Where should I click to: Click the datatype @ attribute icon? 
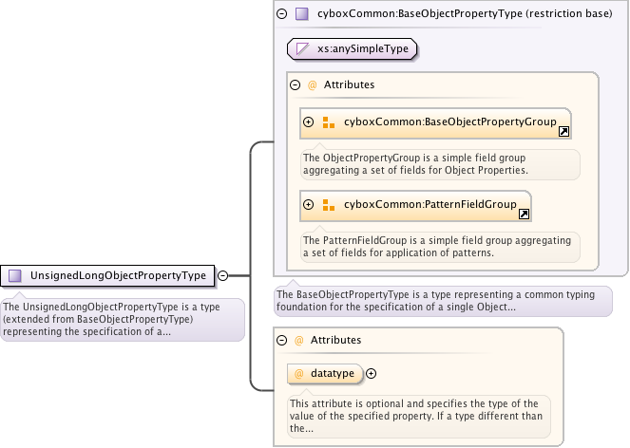click(x=299, y=374)
